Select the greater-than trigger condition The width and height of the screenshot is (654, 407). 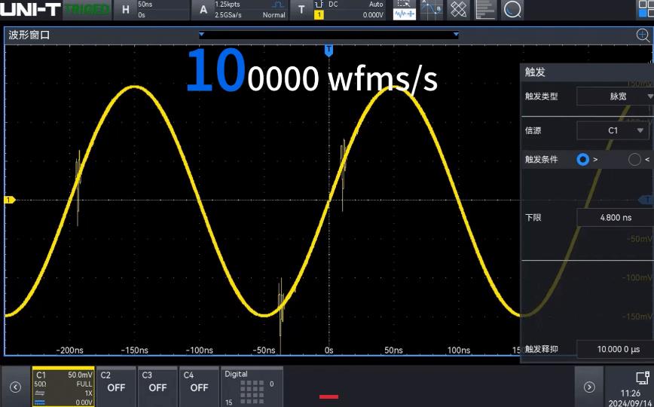point(583,159)
